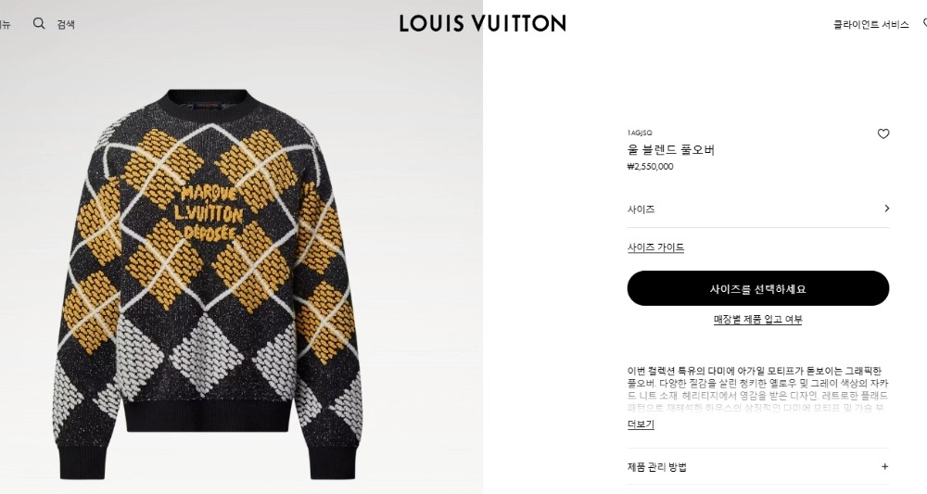
Task: Click the search magnifier icon
Action: (39, 24)
